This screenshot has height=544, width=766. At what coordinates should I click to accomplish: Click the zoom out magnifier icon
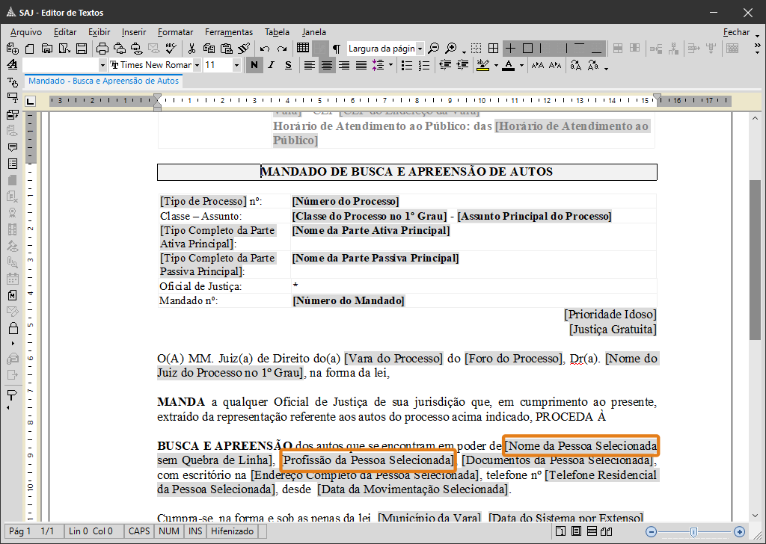(x=433, y=49)
